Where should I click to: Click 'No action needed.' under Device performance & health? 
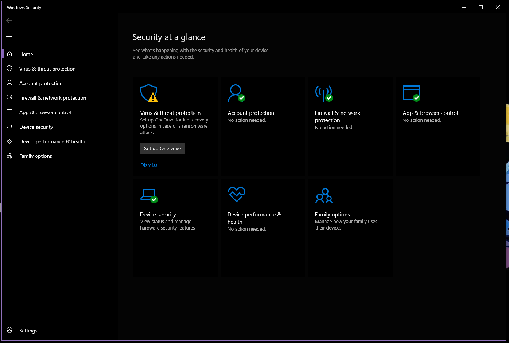tap(247, 229)
